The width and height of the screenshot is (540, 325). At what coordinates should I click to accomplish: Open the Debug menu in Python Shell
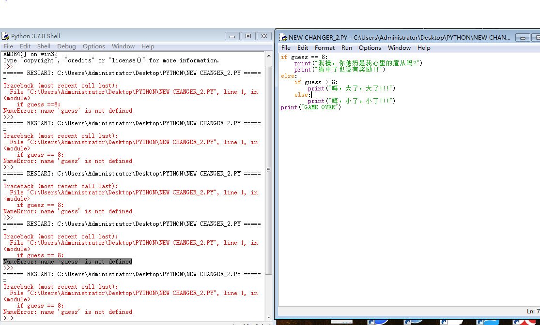click(x=66, y=46)
